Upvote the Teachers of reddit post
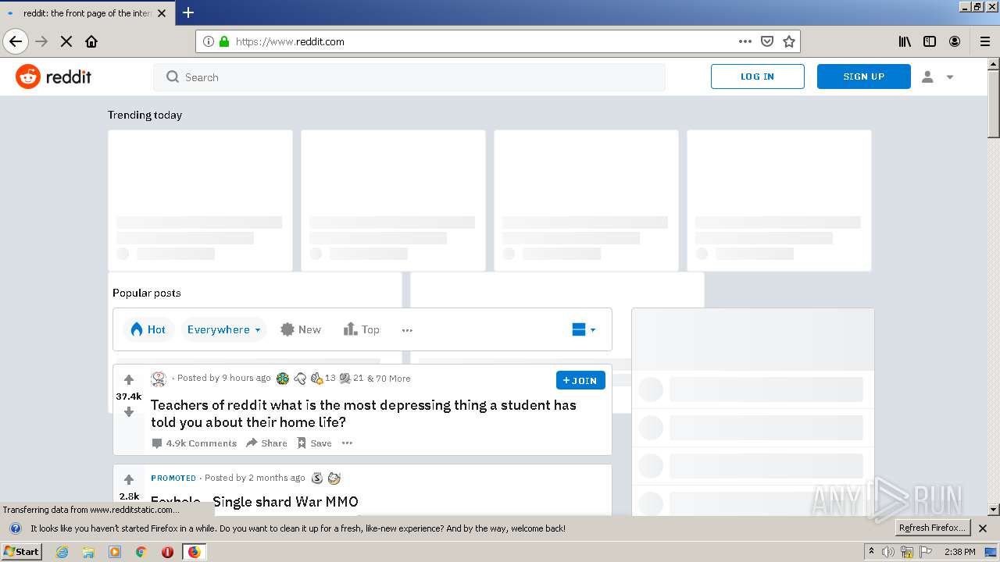The image size is (1000, 562). [129, 380]
